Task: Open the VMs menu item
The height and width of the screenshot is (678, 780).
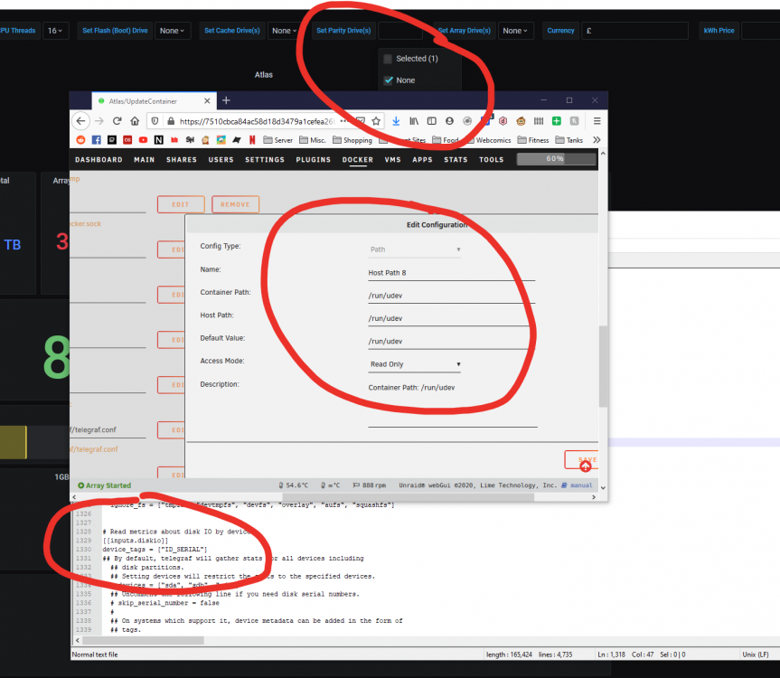Action: 392,160
